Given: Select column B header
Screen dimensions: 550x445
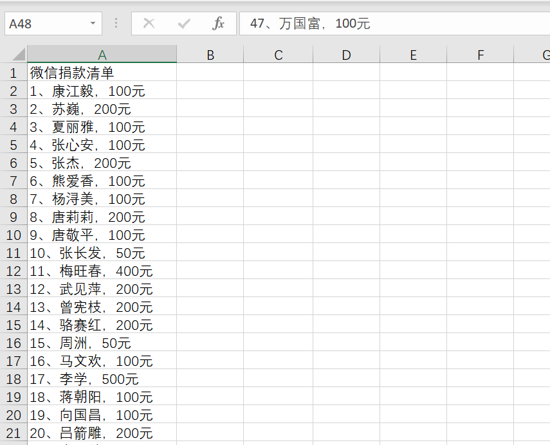Looking at the screenshot, I should (x=210, y=55).
